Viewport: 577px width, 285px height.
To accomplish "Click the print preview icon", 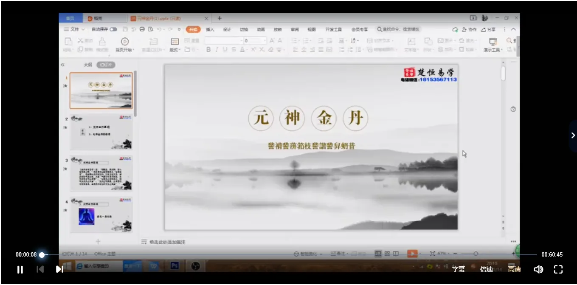I will (x=150, y=29).
